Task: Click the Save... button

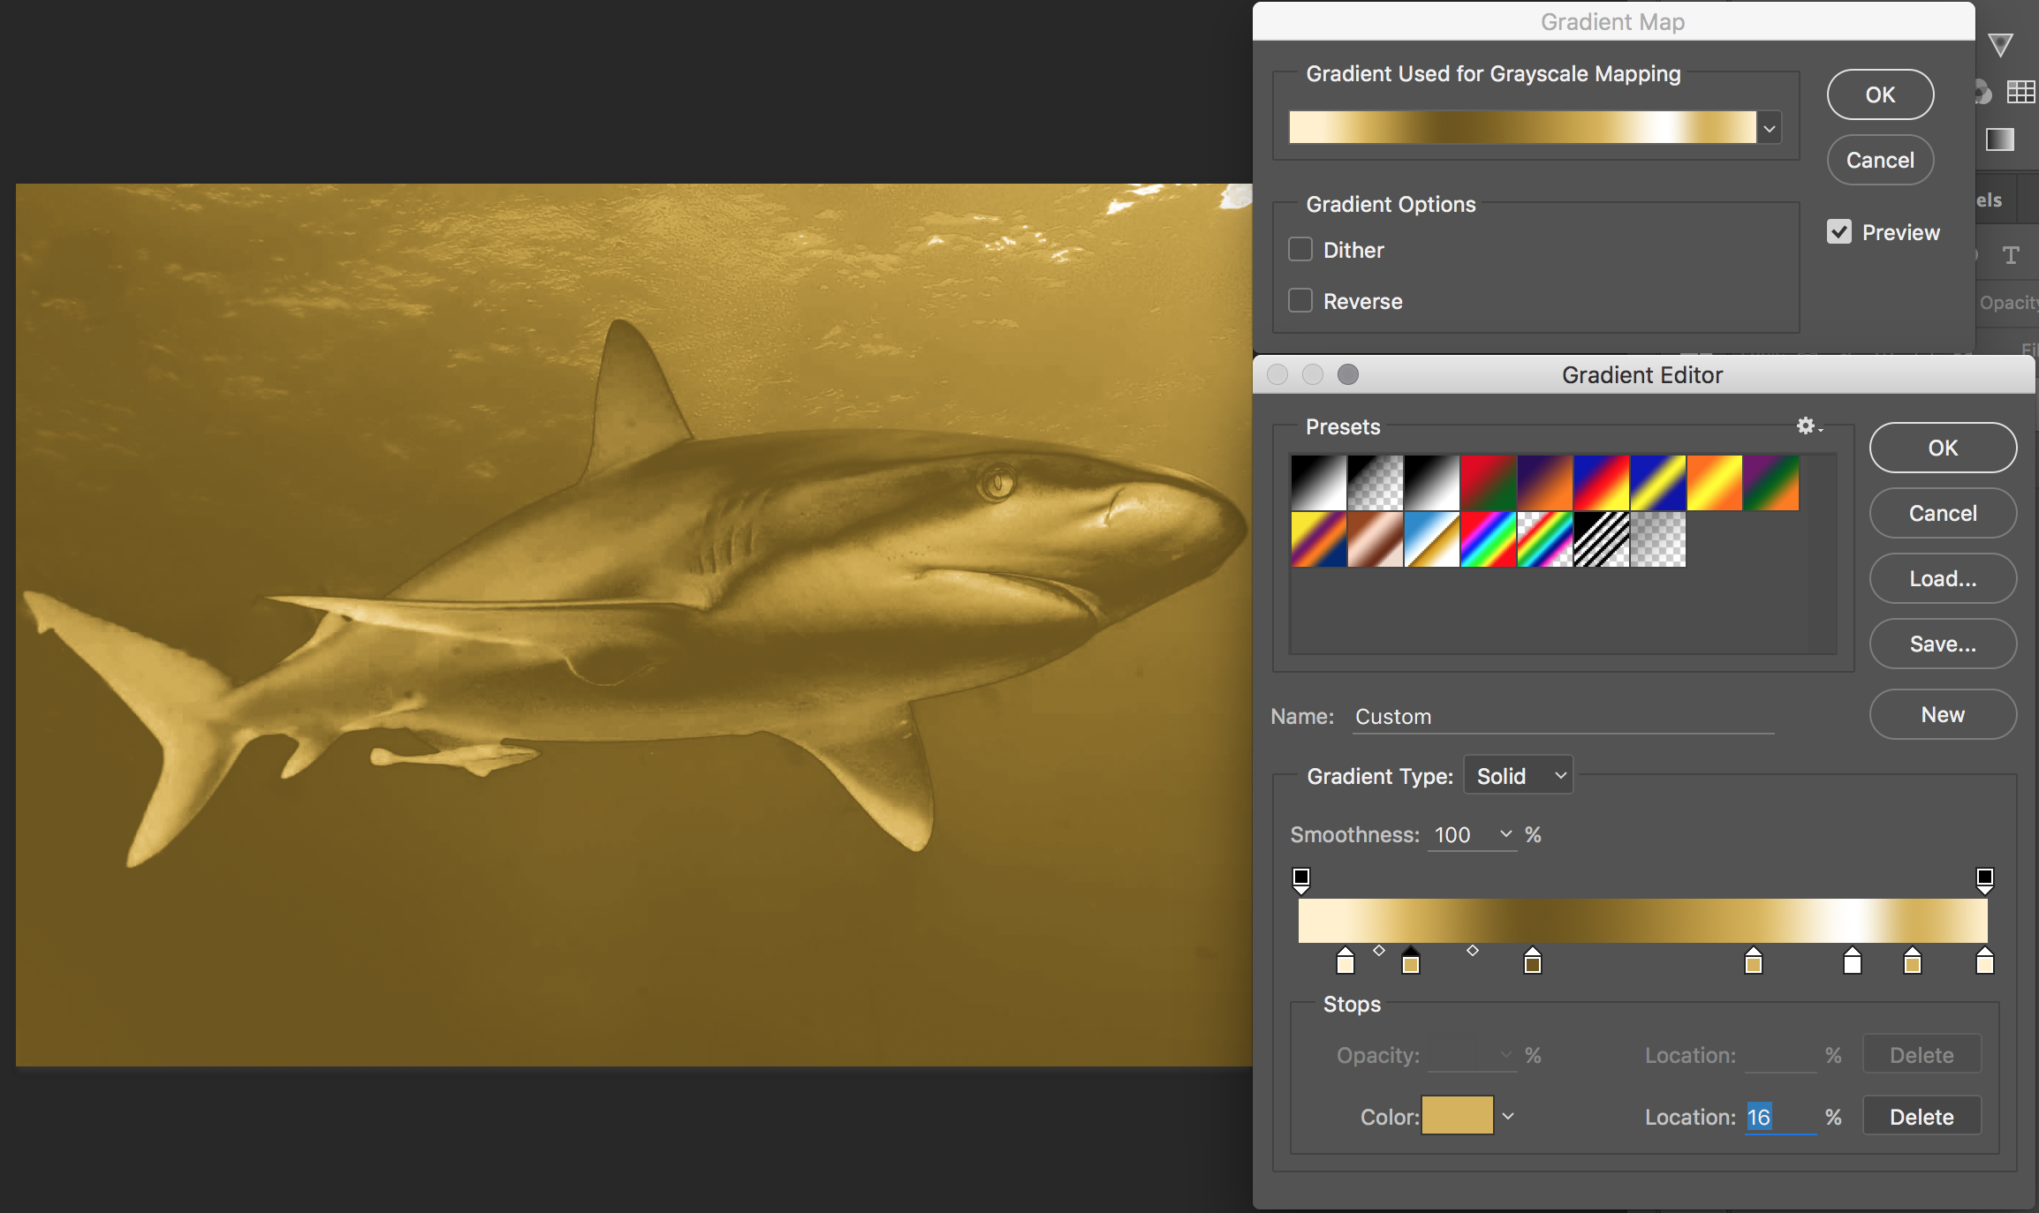Action: coord(1944,644)
